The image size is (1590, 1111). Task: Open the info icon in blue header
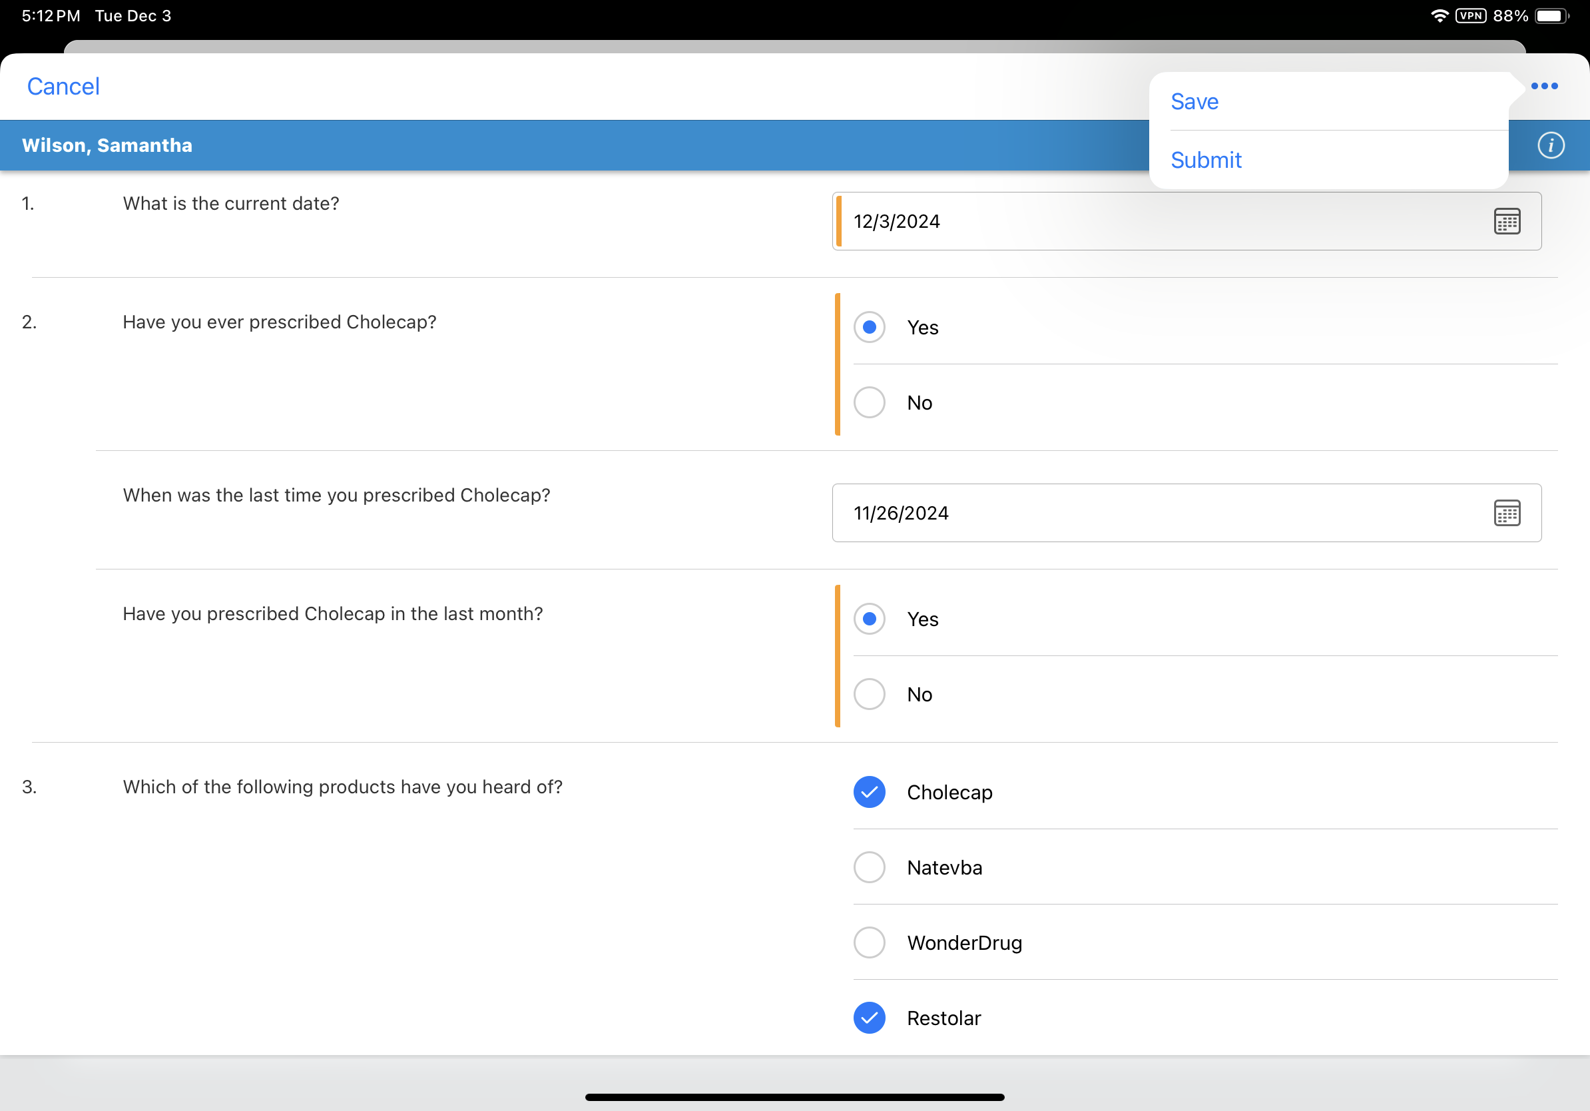coord(1550,145)
